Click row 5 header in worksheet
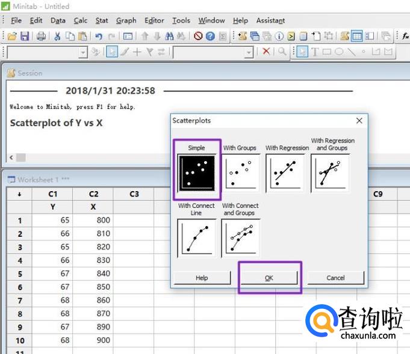Image resolution: width=410 pixels, height=354 pixels. click(x=20, y=273)
